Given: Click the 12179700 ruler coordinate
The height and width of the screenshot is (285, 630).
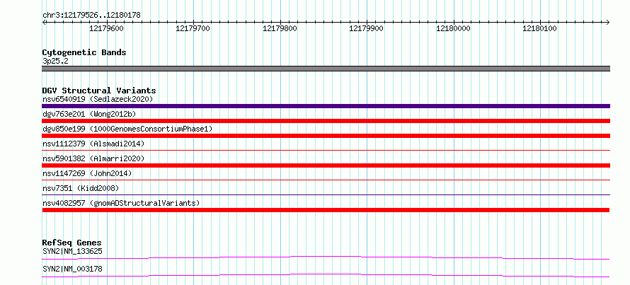Looking at the screenshot, I should click(x=193, y=28).
